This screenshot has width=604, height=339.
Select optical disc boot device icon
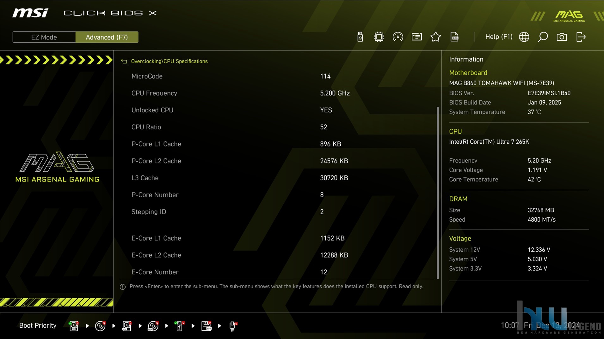click(x=100, y=326)
